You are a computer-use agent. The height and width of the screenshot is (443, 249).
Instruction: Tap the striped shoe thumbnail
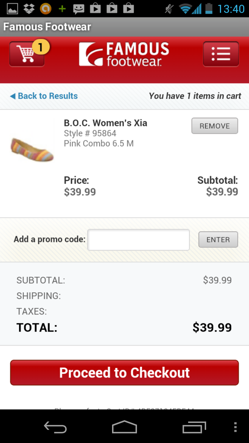tap(32, 149)
